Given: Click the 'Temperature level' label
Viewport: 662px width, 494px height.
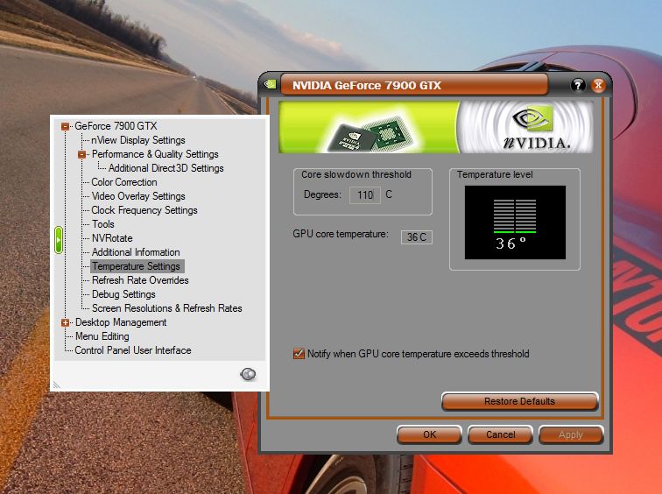Looking at the screenshot, I should pos(495,174).
